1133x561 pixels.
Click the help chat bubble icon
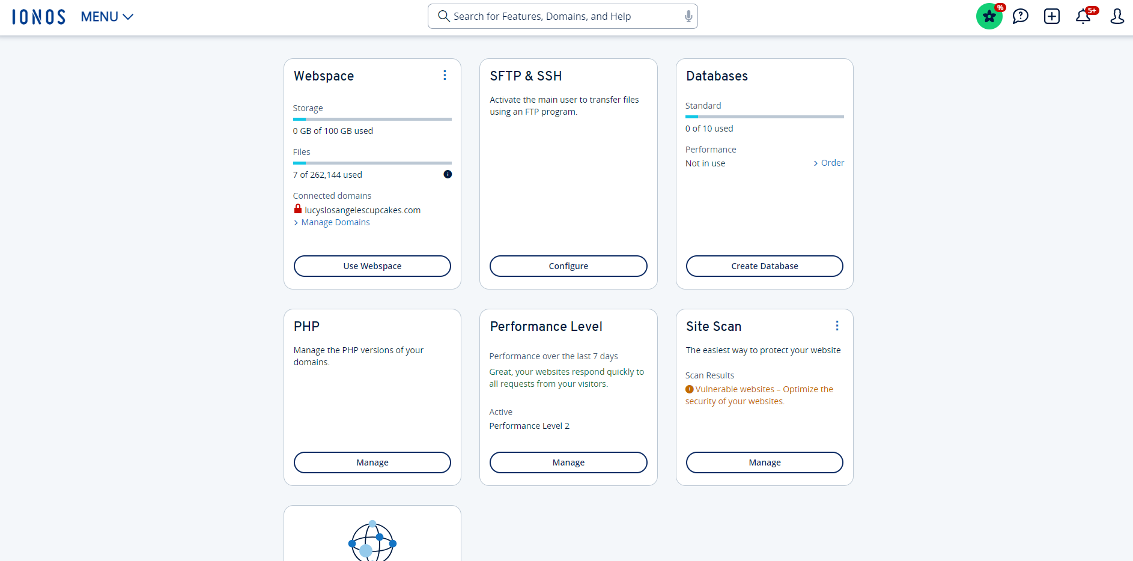[x=1020, y=16]
